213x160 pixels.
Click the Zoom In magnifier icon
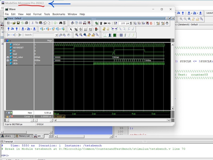click(x=77, y=35)
